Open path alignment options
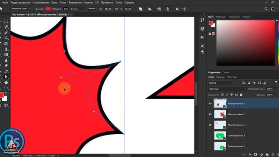The width and height of the screenshot is (279, 157). tap(150, 9)
